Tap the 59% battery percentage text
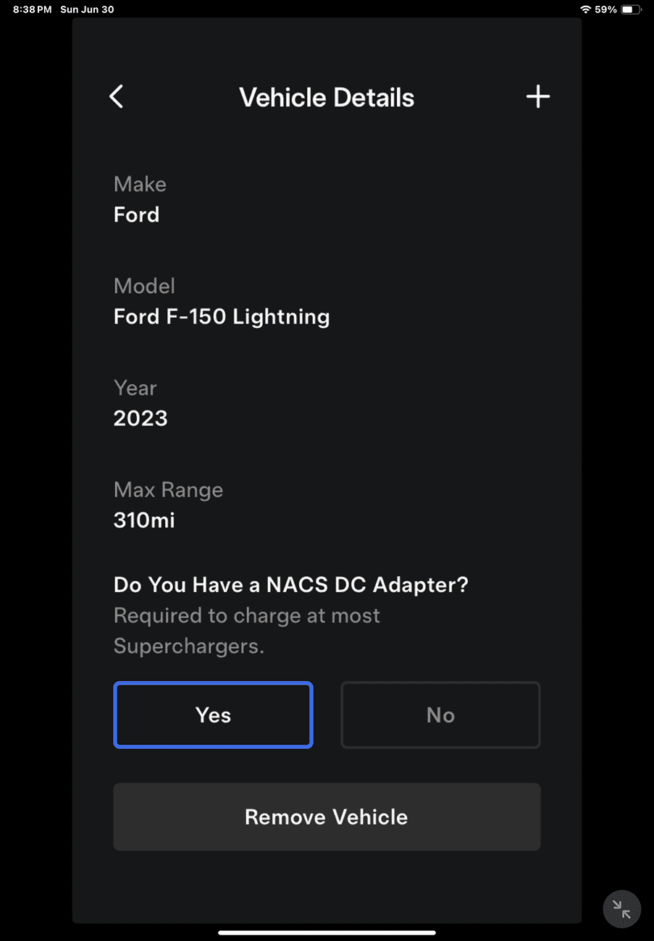 tap(605, 9)
